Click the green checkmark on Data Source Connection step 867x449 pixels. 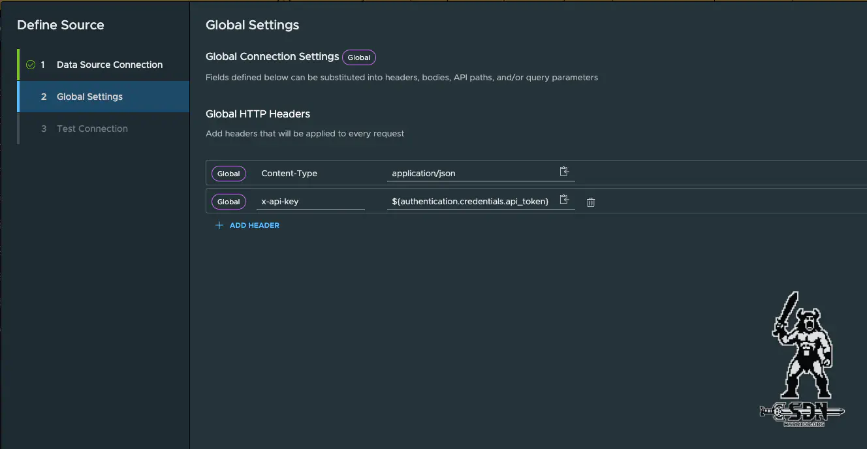point(30,65)
